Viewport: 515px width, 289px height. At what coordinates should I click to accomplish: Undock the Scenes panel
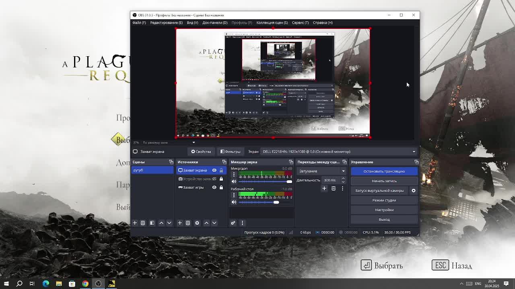(x=171, y=162)
